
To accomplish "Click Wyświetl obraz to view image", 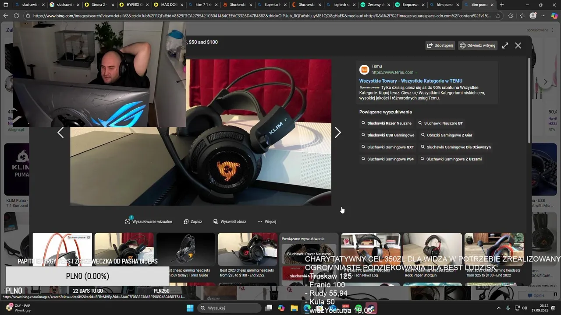I will point(230,221).
